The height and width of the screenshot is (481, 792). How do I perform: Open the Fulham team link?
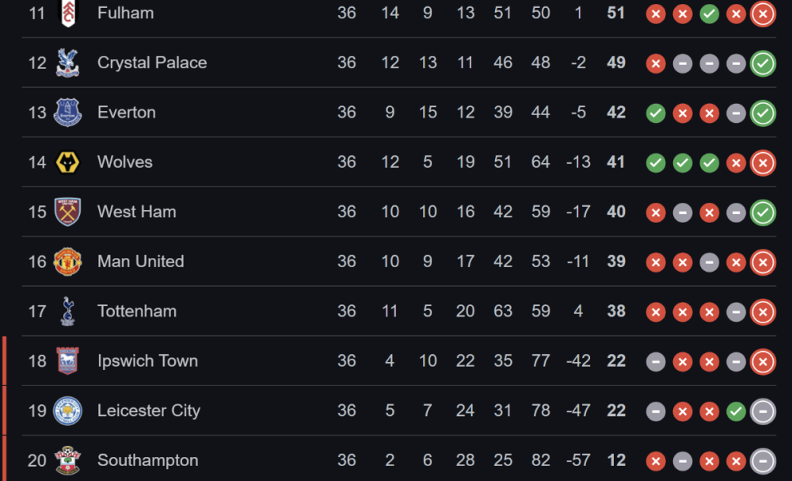click(x=125, y=13)
